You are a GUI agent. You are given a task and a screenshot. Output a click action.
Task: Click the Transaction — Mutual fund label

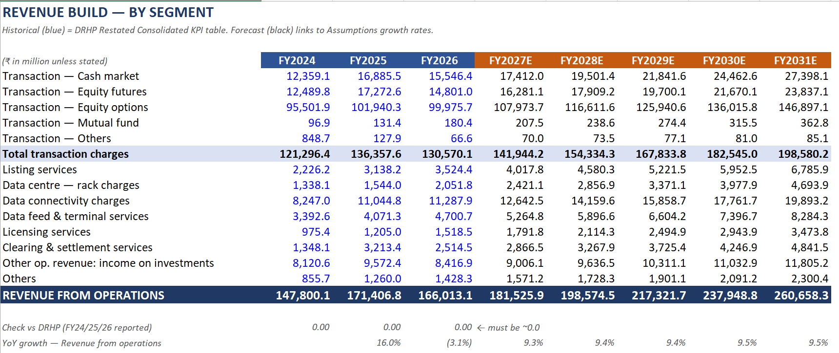point(71,123)
